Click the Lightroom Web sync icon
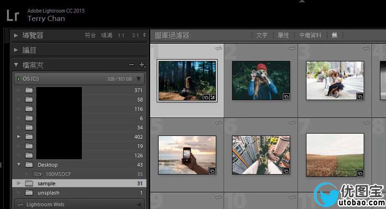The width and height of the screenshot is (386, 209). tap(20, 204)
